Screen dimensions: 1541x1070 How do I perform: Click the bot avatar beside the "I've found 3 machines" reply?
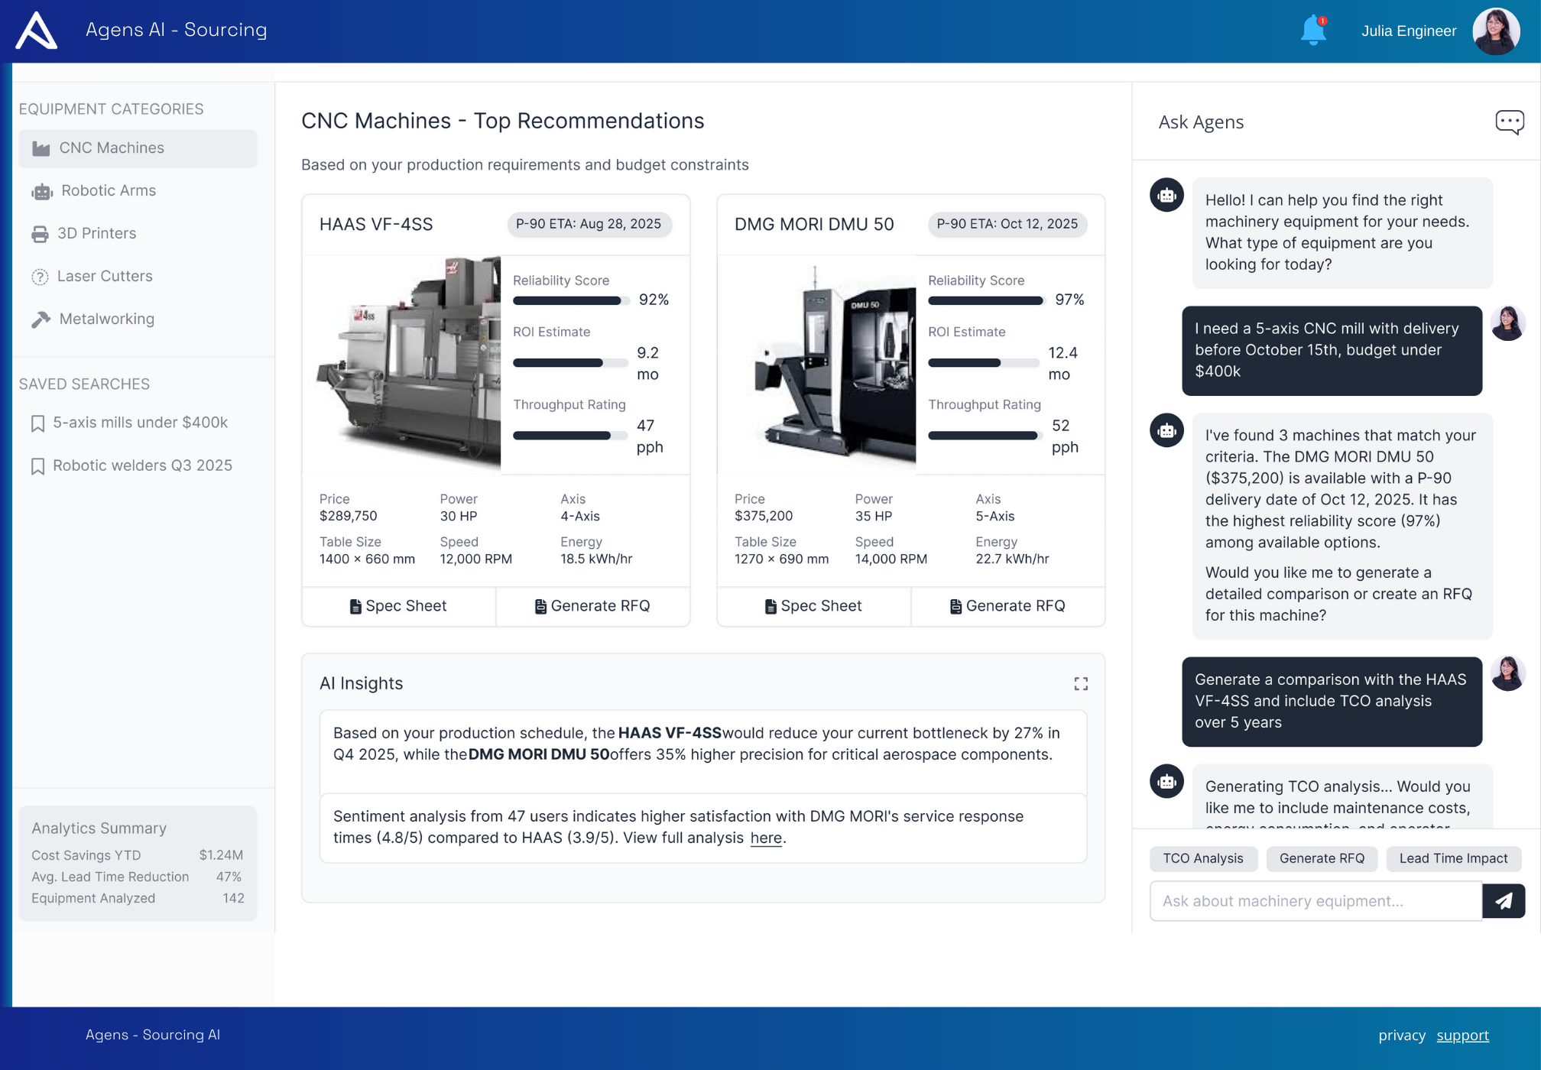pyautogui.click(x=1166, y=431)
